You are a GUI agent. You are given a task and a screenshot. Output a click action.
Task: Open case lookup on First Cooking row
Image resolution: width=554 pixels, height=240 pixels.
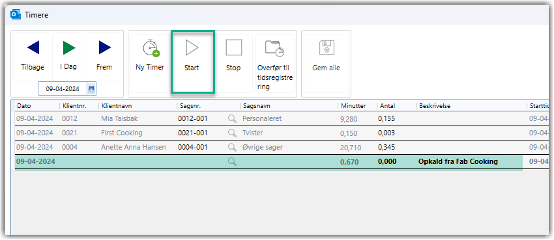tap(232, 133)
